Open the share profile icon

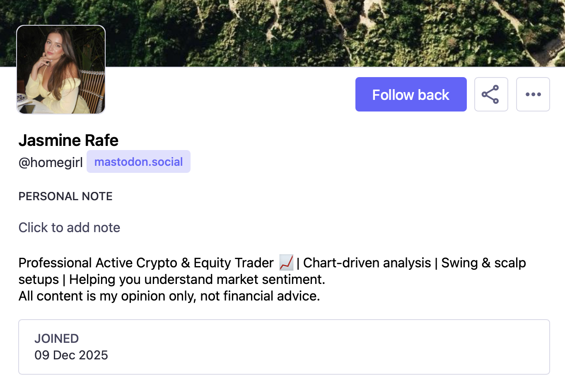tap(491, 95)
